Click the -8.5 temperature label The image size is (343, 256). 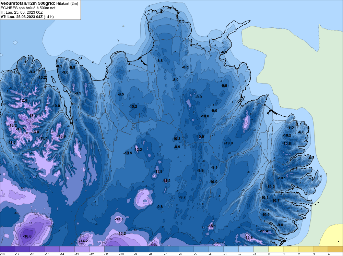(185, 67)
